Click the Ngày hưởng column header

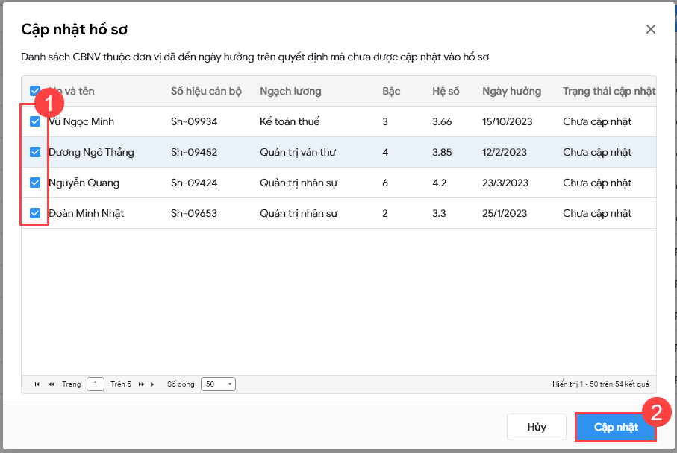click(511, 91)
